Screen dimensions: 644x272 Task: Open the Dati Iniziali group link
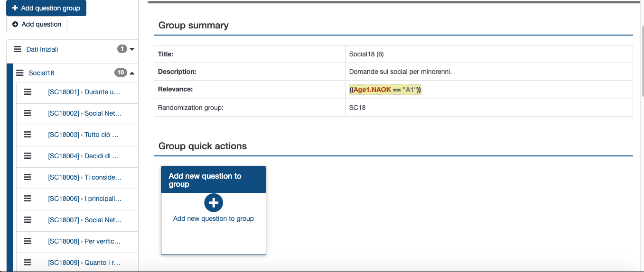[42, 49]
